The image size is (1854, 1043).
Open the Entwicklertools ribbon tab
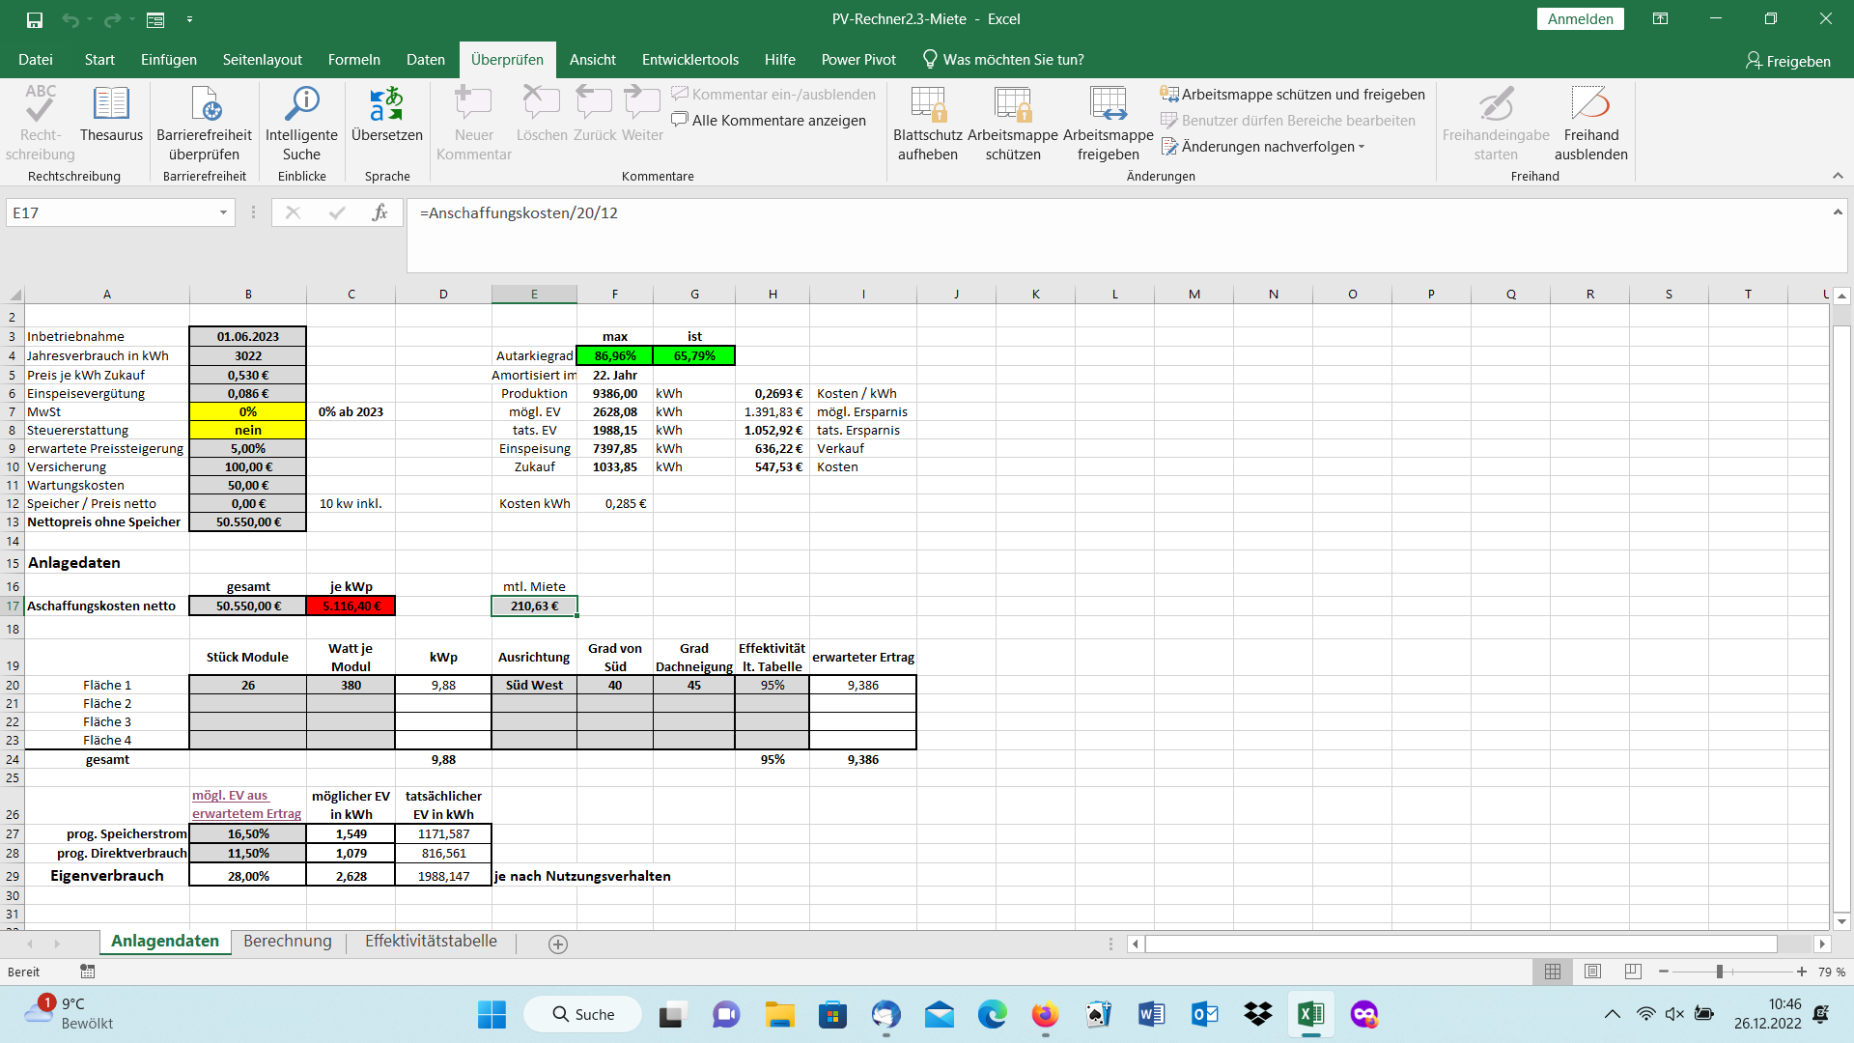690,60
